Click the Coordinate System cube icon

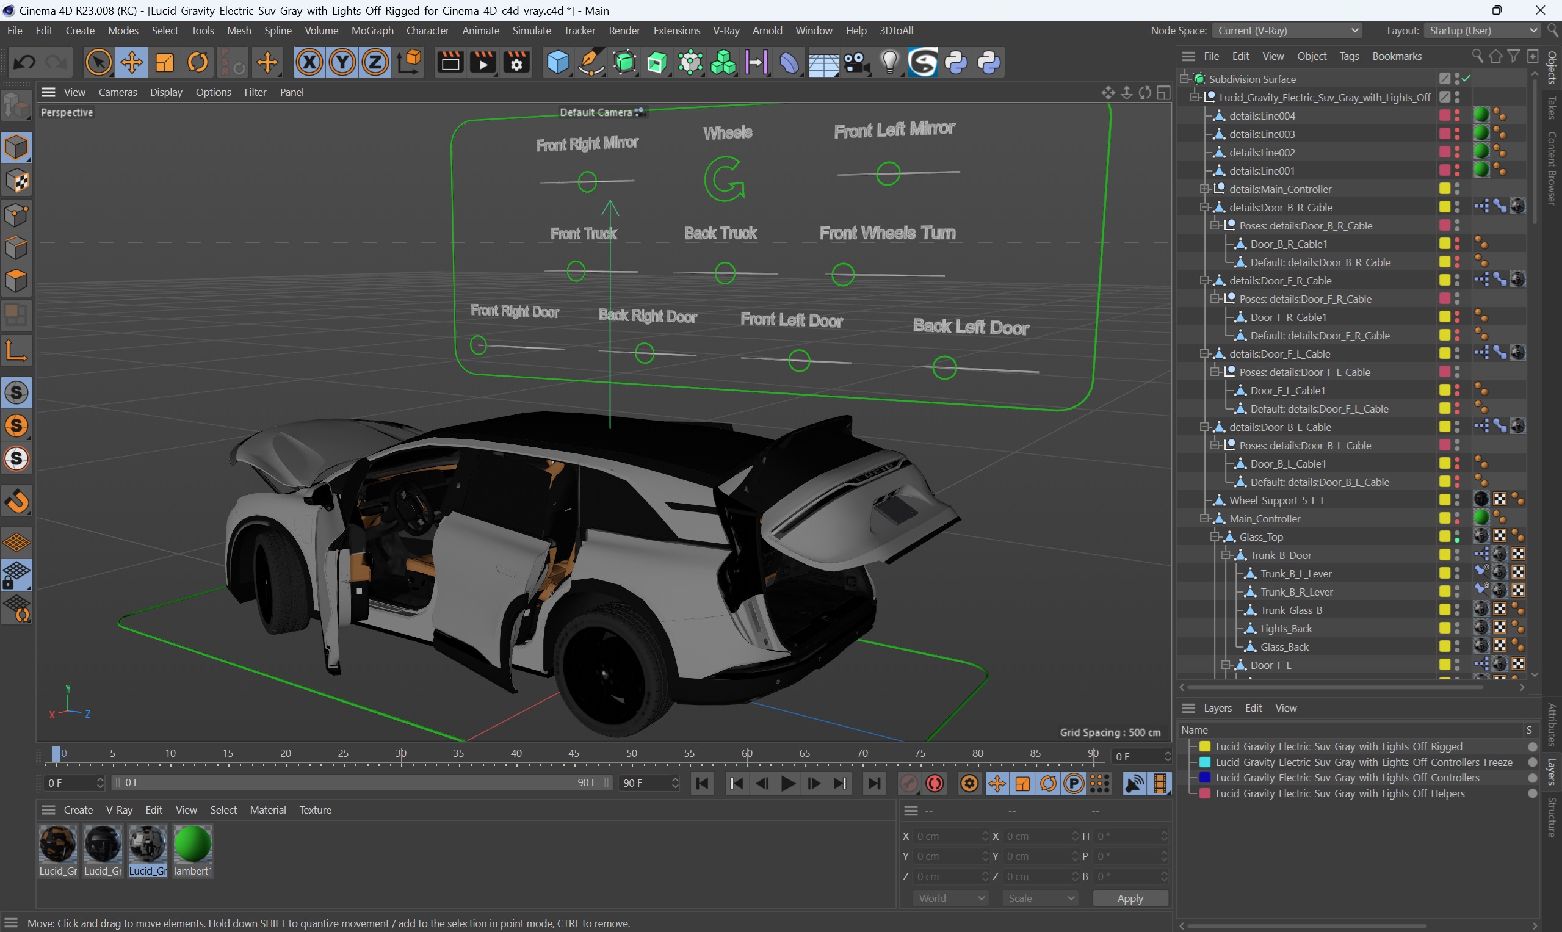point(409,62)
